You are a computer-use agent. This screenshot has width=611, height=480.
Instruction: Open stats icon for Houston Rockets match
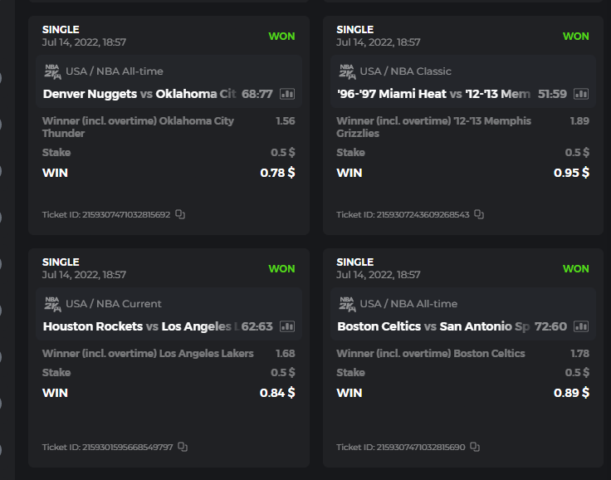[x=287, y=326]
